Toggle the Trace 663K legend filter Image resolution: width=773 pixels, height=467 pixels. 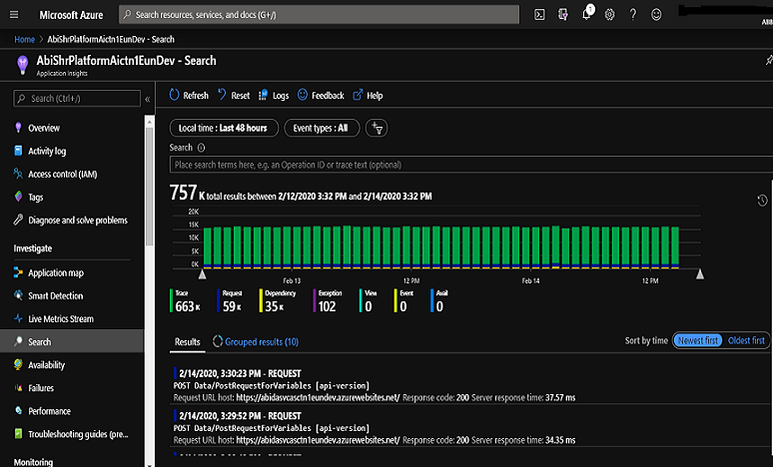[186, 301]
